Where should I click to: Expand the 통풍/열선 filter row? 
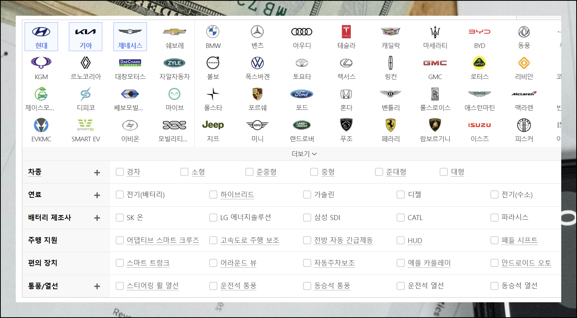click(97, 286)
